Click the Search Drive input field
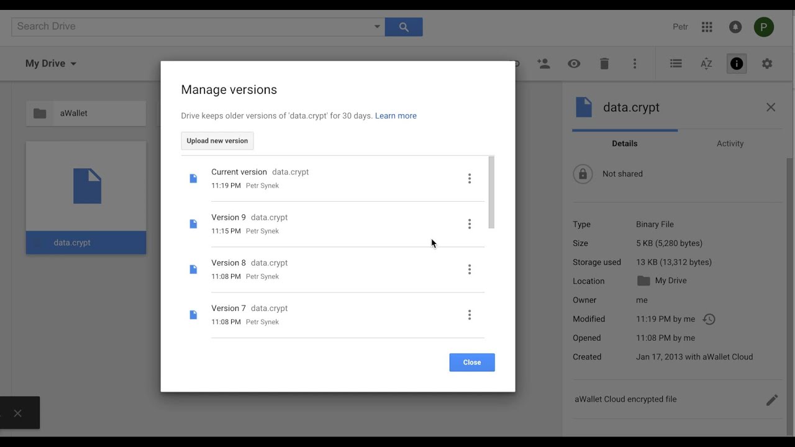Viewport: 795px width, 447px height. click(193, 27)
